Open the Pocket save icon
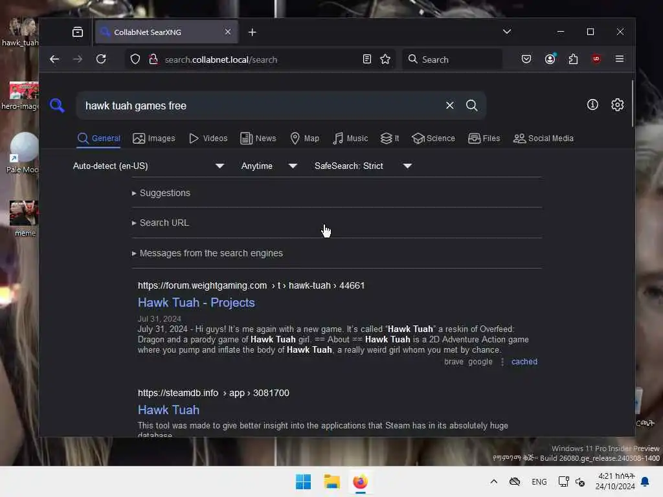The width and height of the screenshot is (663, 497). pyautogui.click(x=526, y=59)
